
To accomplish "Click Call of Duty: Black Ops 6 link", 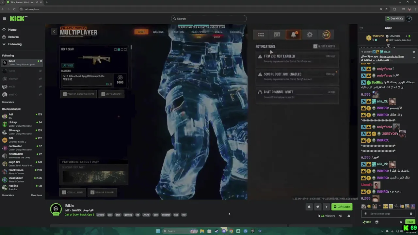I will tap(79, 215).
